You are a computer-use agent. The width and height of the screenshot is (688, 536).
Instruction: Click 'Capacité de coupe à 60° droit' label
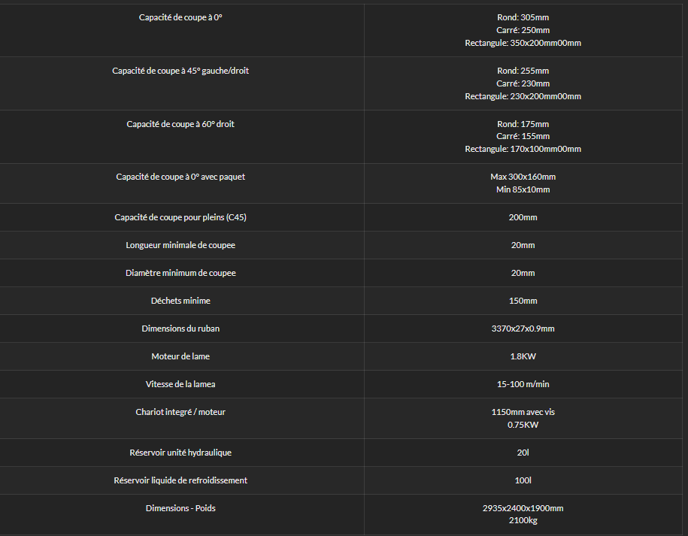pyautogui.click(x=180, y=124)
